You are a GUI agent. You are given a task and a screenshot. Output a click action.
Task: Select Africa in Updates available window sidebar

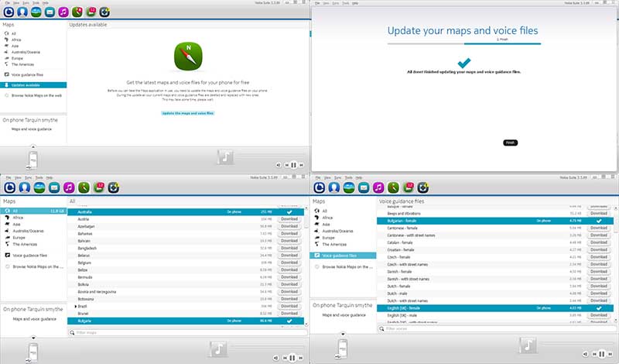16,40
